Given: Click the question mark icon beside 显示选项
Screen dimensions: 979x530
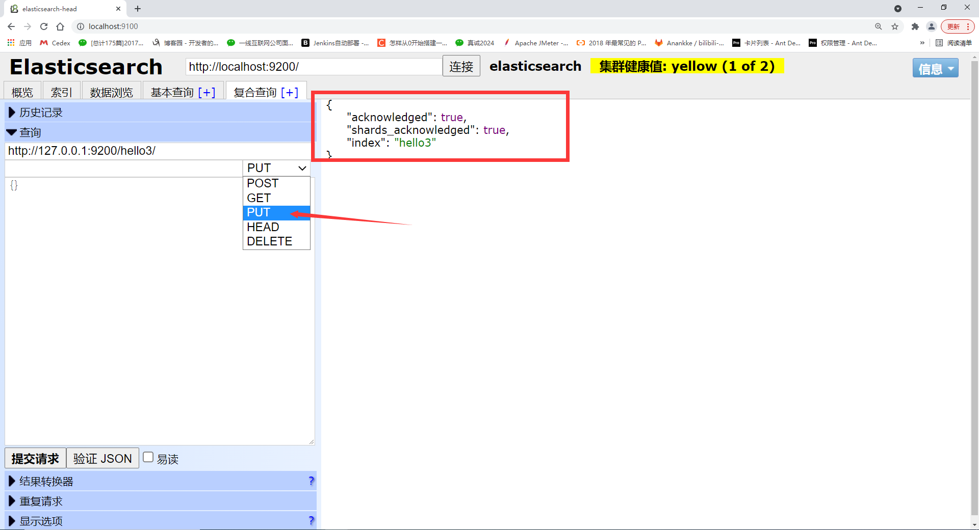Looking at the screenshot, I should (312, 520).
